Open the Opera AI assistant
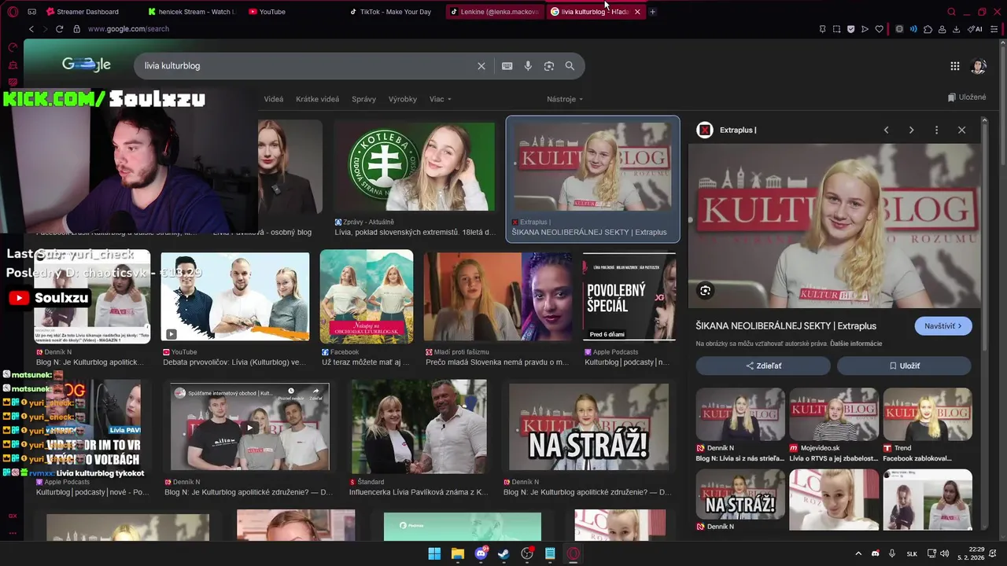 (975, 29)
